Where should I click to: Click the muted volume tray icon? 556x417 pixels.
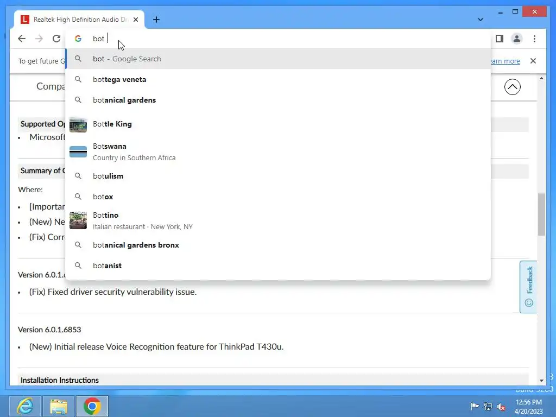[501, 406]
